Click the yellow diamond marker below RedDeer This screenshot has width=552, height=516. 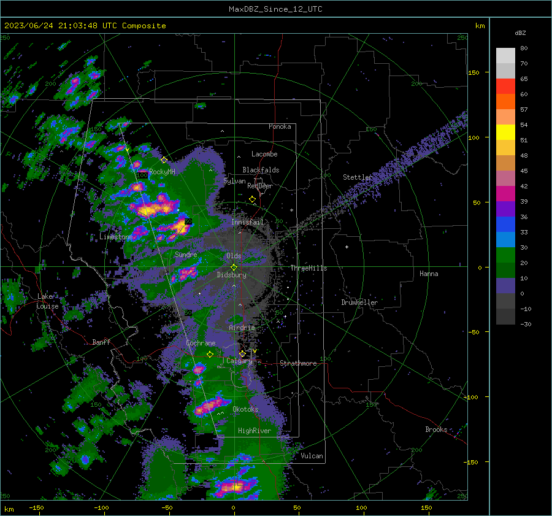tap(253, 199)
